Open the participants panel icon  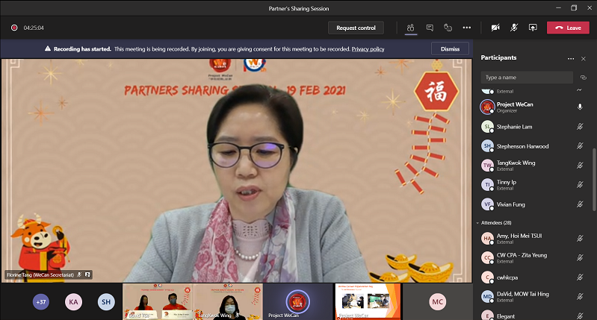click(411, 28)
